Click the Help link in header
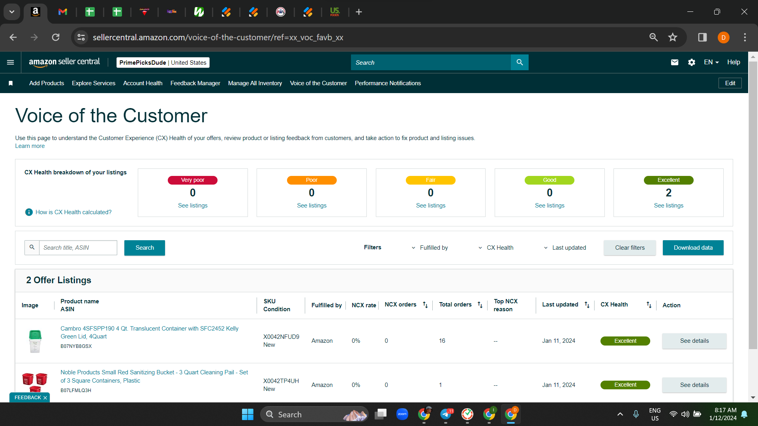The image size is (758, 426). coord(734,62)
